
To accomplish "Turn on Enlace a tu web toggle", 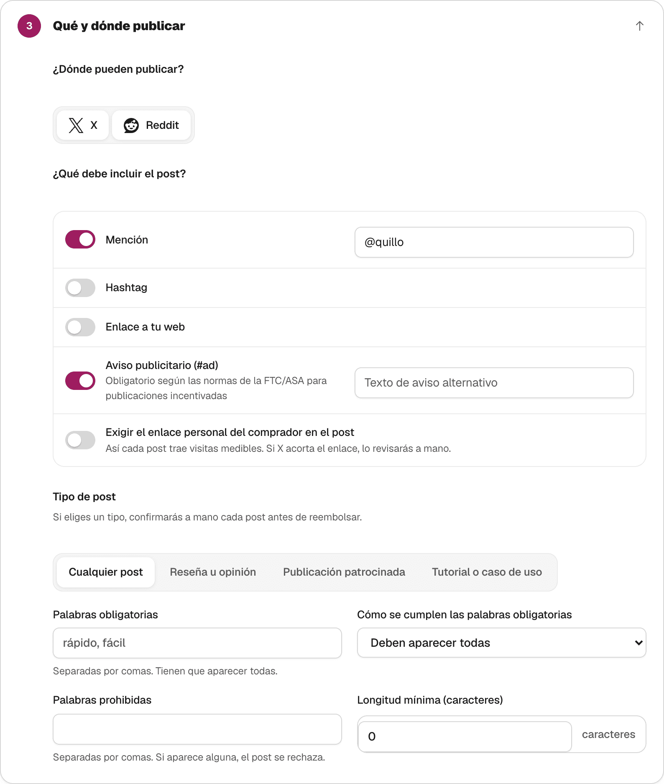I will 80,327.
